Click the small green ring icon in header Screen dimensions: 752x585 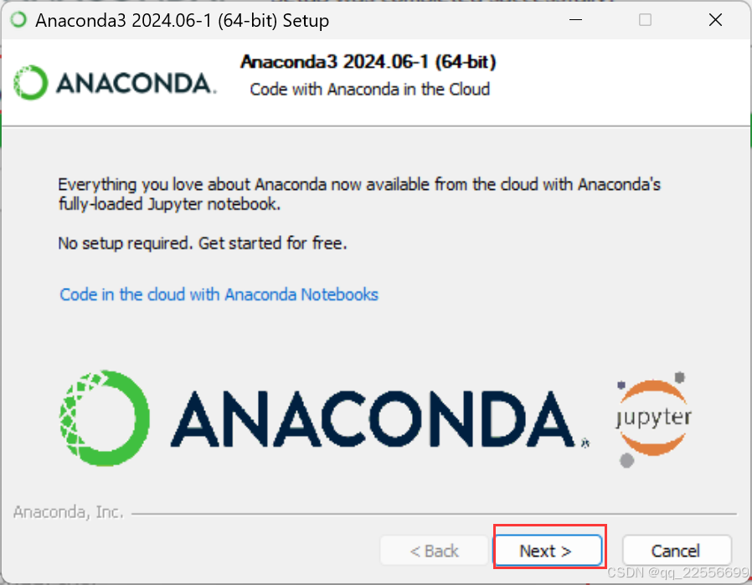coord(31,82)
